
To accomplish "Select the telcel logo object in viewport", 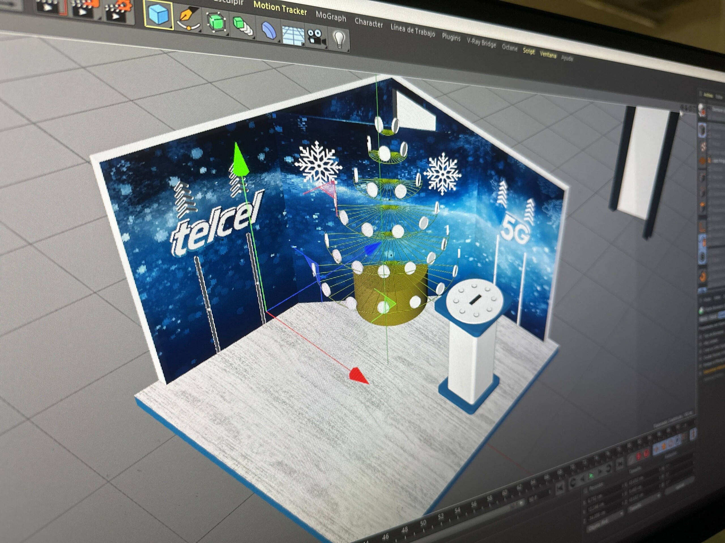I will coord(217,225).
